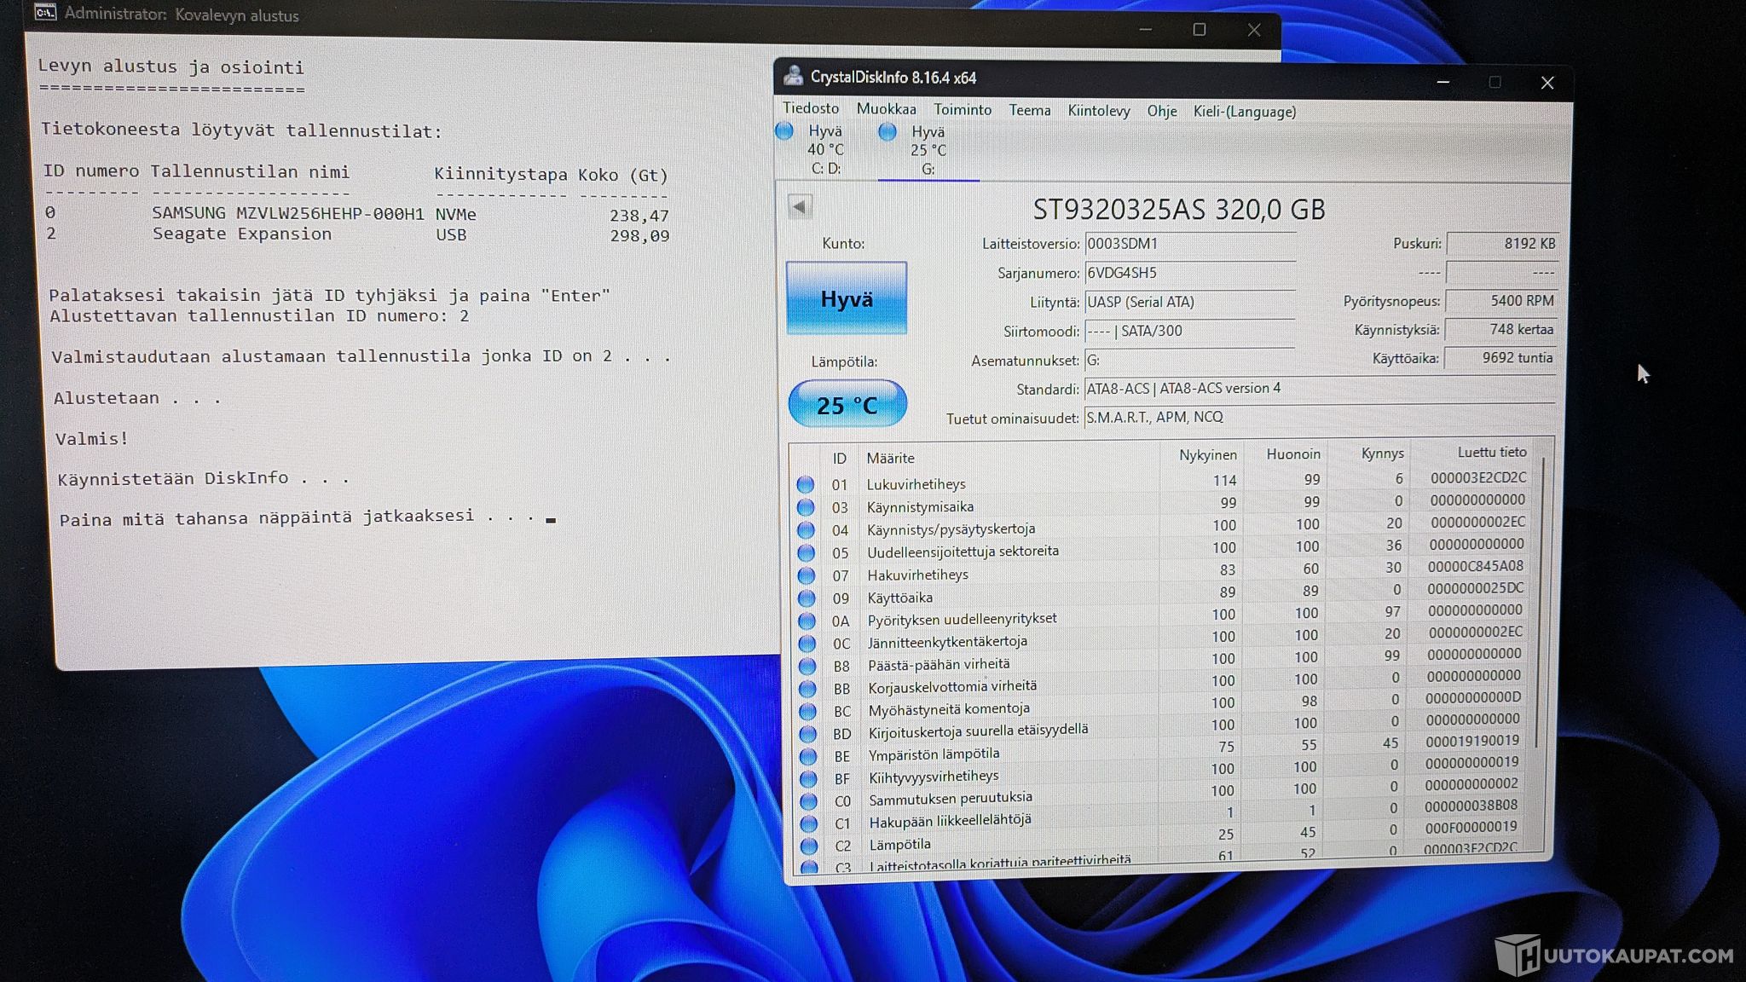Click the CrystalDiskInfo title bar app icon
Image resolution: width=1746 pixels, height=982 pixels.
pos(794,76)
